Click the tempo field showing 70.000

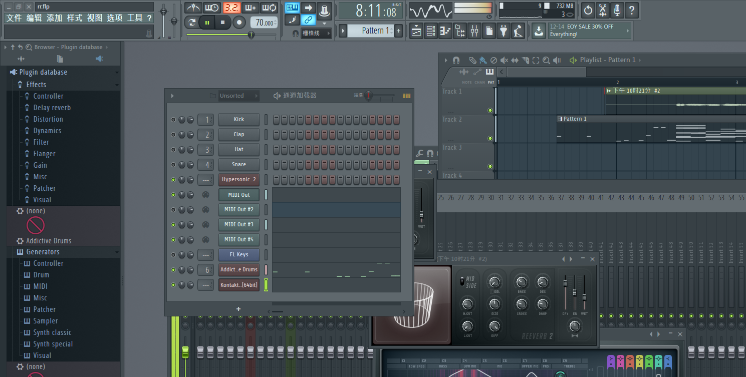pyautogui.click(x=264, y=23)
